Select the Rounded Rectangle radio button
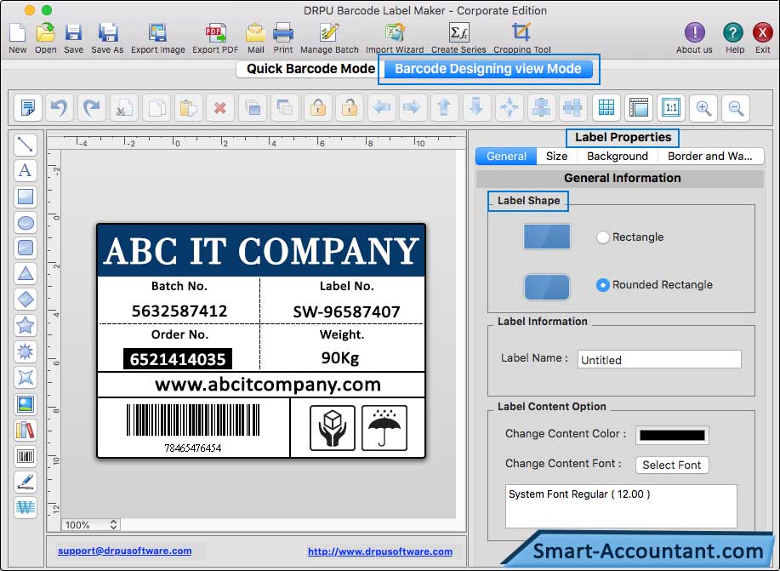This screenshot has width=780, height=571. [x=602, y=285]
